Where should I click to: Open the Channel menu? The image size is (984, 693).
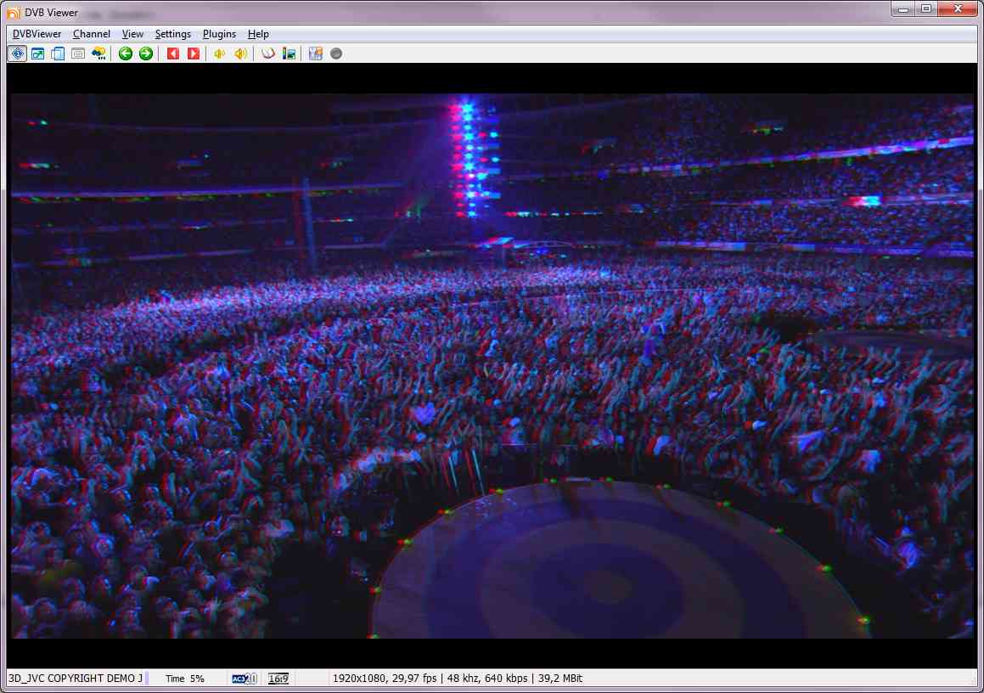point(92,34)
